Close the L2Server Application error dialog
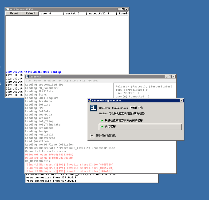The image size is (209, 200). (182, 101)
